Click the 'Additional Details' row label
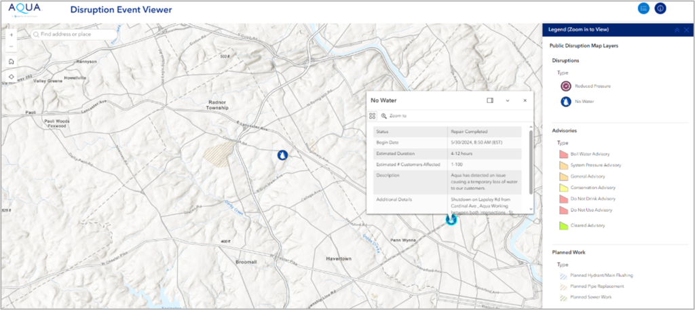 [x=394, y=199]
